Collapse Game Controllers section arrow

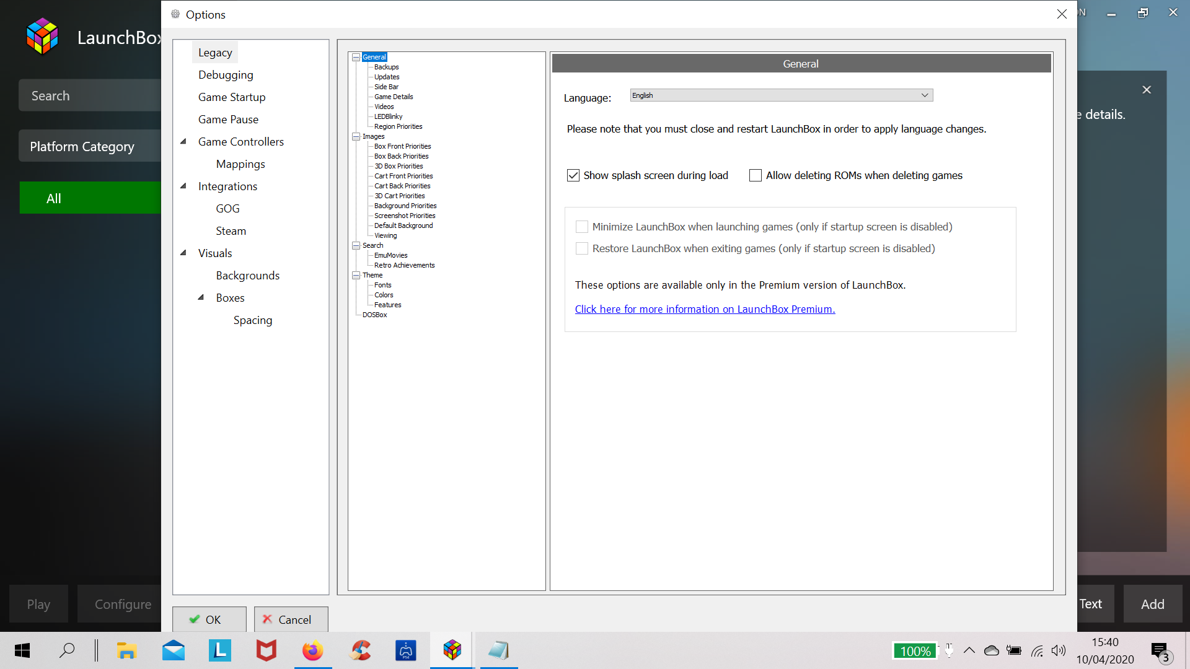click(183, 141)
